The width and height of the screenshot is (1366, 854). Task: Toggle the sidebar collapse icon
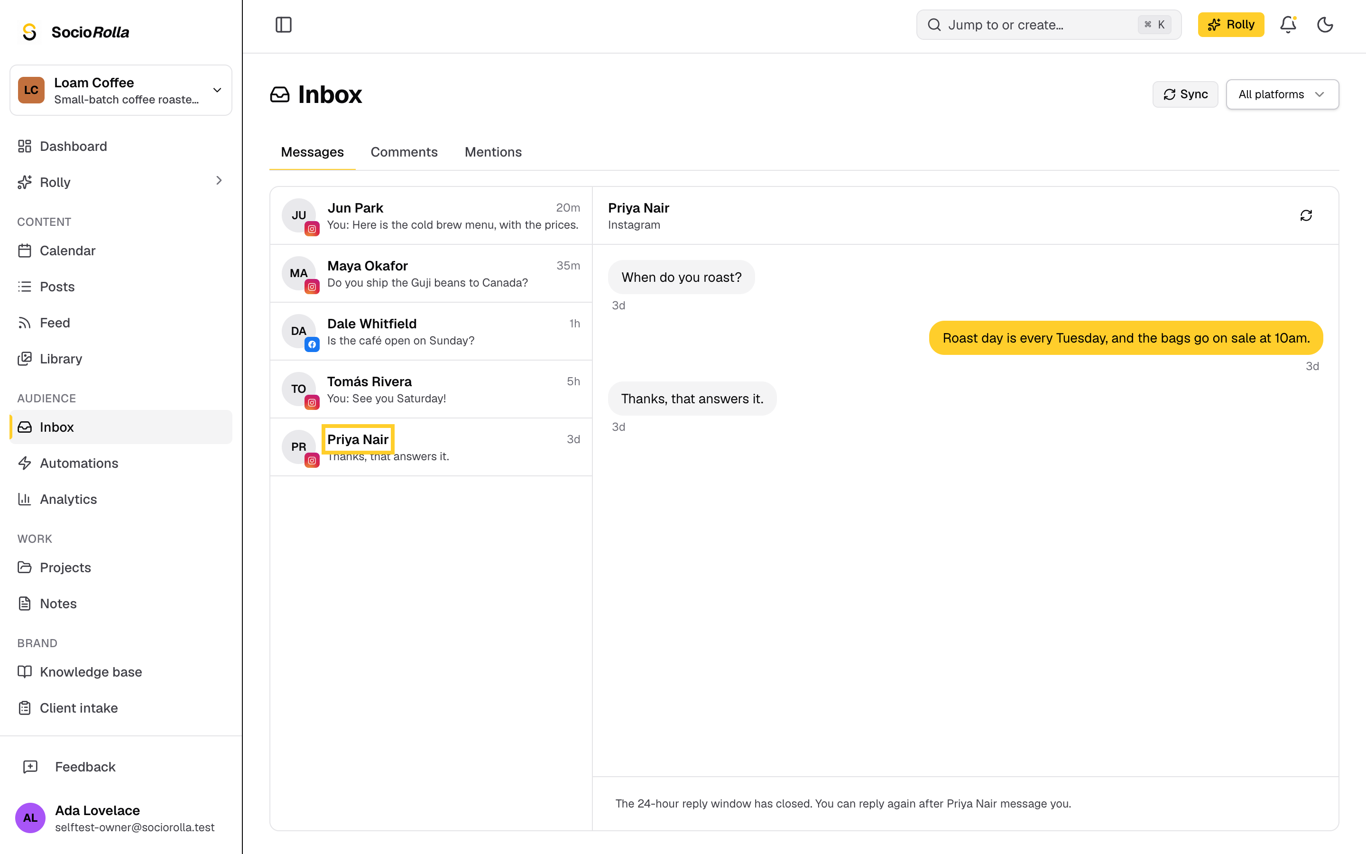(x=283, y=25)
